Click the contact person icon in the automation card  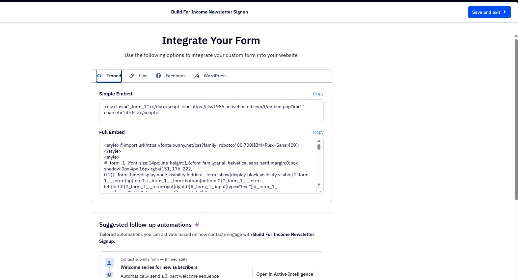click(x=109, y=263)
